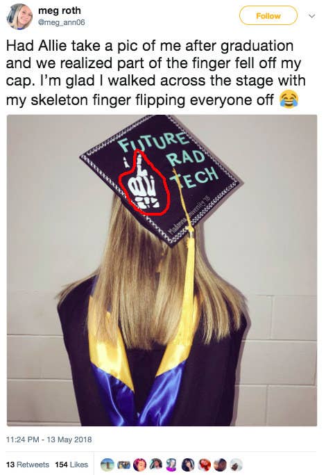Open the 11:24 PM - 13 May 2018 timestamp

[49, 440]
